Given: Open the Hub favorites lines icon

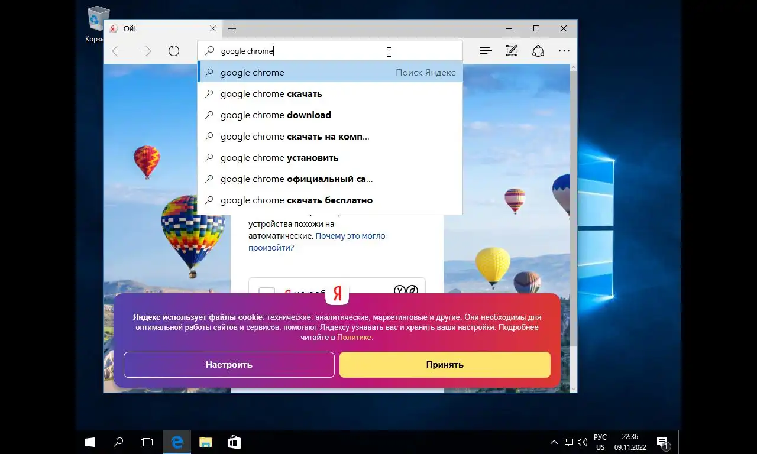Looking at the screenshot, I should coord(486,51).
